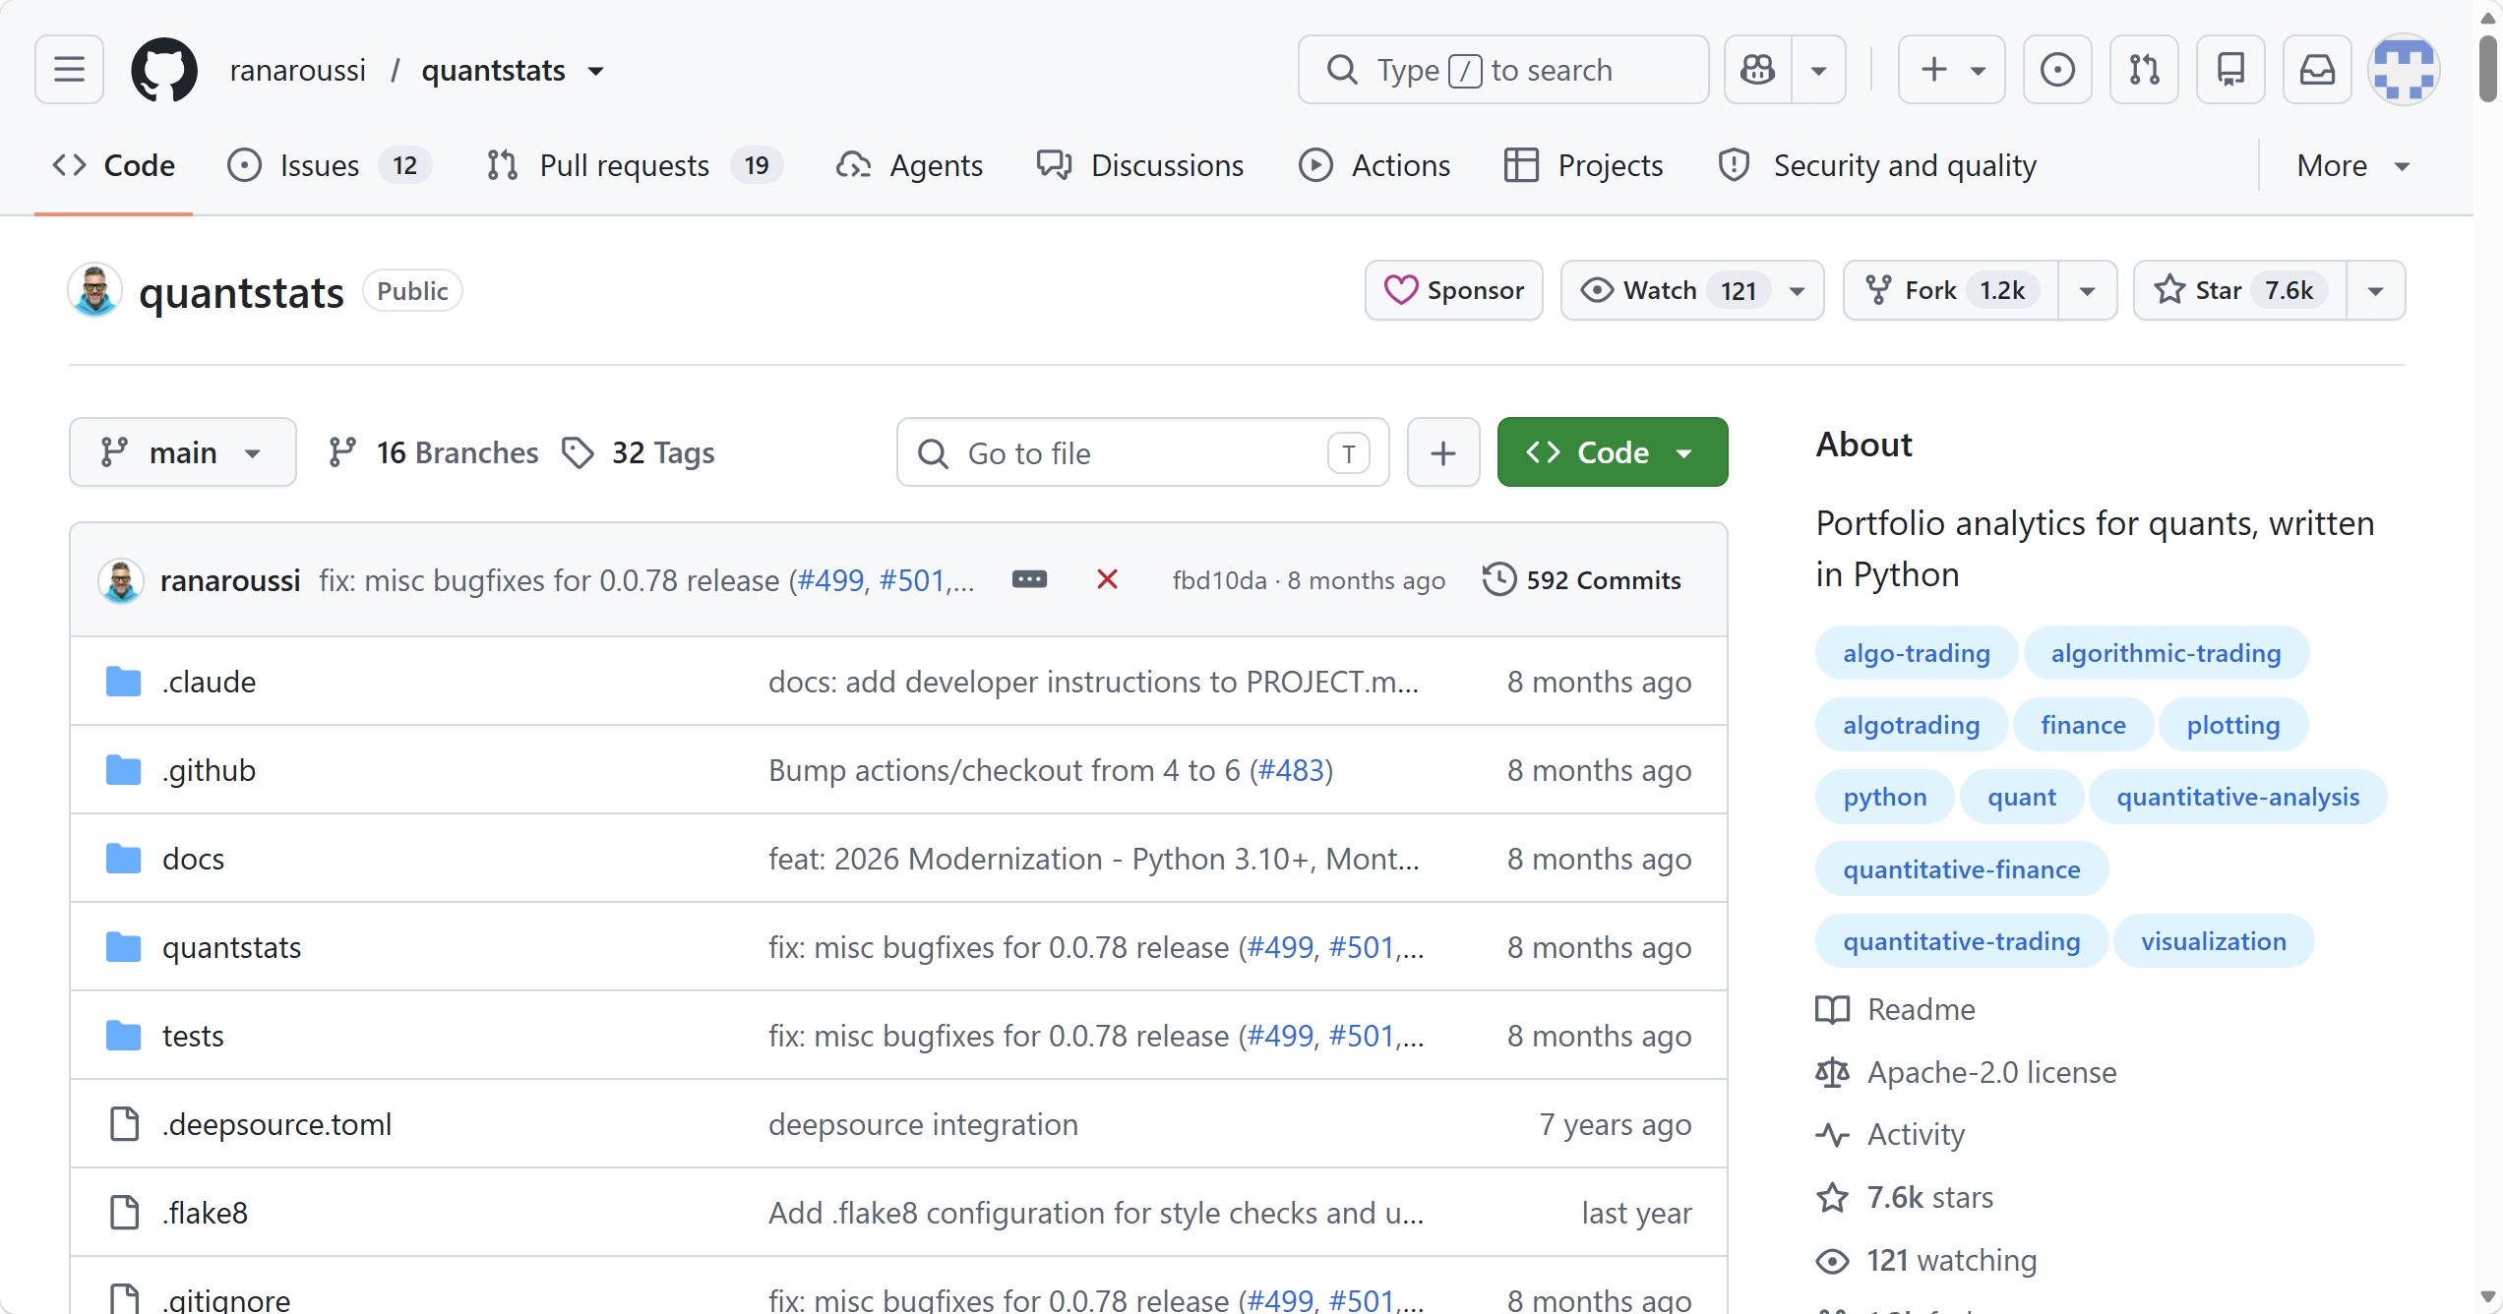Screen dimensions: 2503x1314
Task: Expand Fork options dropdown arrow
Action: (2087, 290)
